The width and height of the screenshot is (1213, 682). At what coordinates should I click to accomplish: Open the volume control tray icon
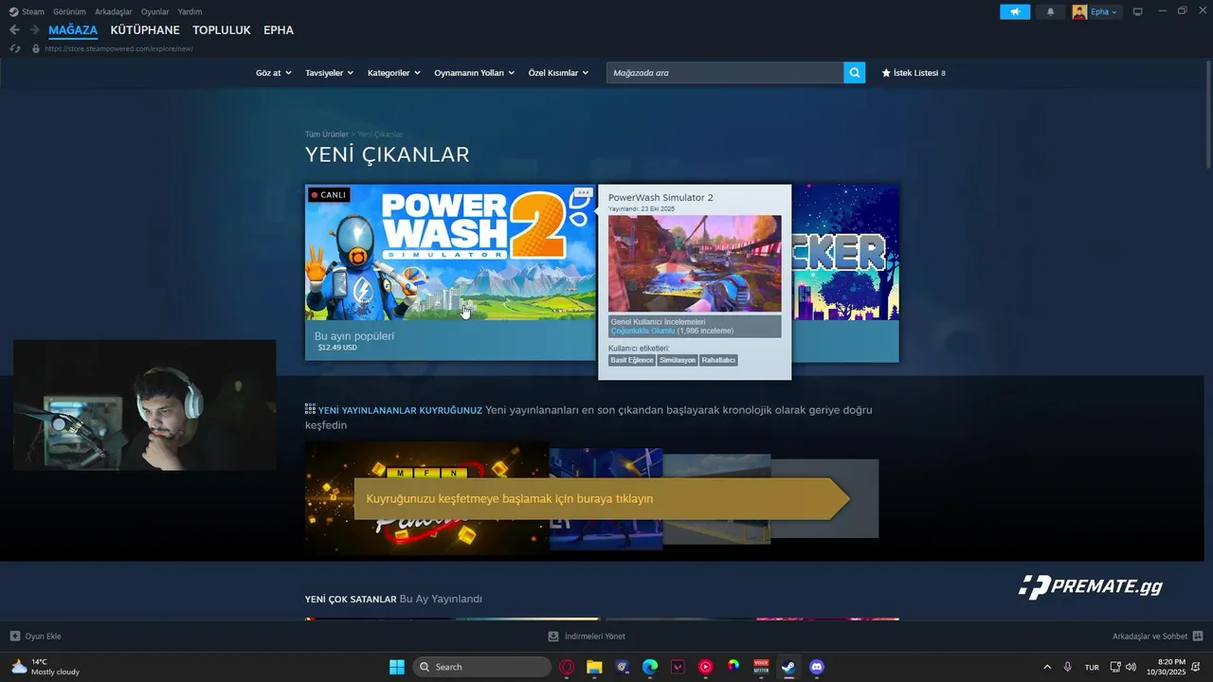1131,667
